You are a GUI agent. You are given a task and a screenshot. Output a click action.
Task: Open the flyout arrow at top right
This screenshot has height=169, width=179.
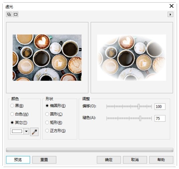(170, 15)
